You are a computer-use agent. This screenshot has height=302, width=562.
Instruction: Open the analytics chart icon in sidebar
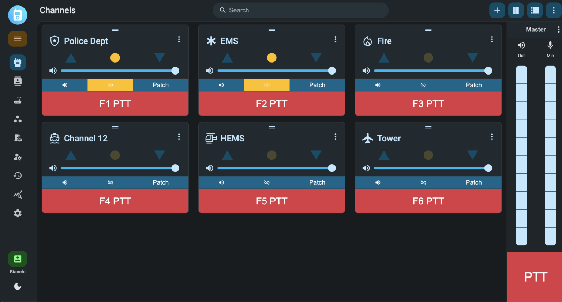[18, 195]
